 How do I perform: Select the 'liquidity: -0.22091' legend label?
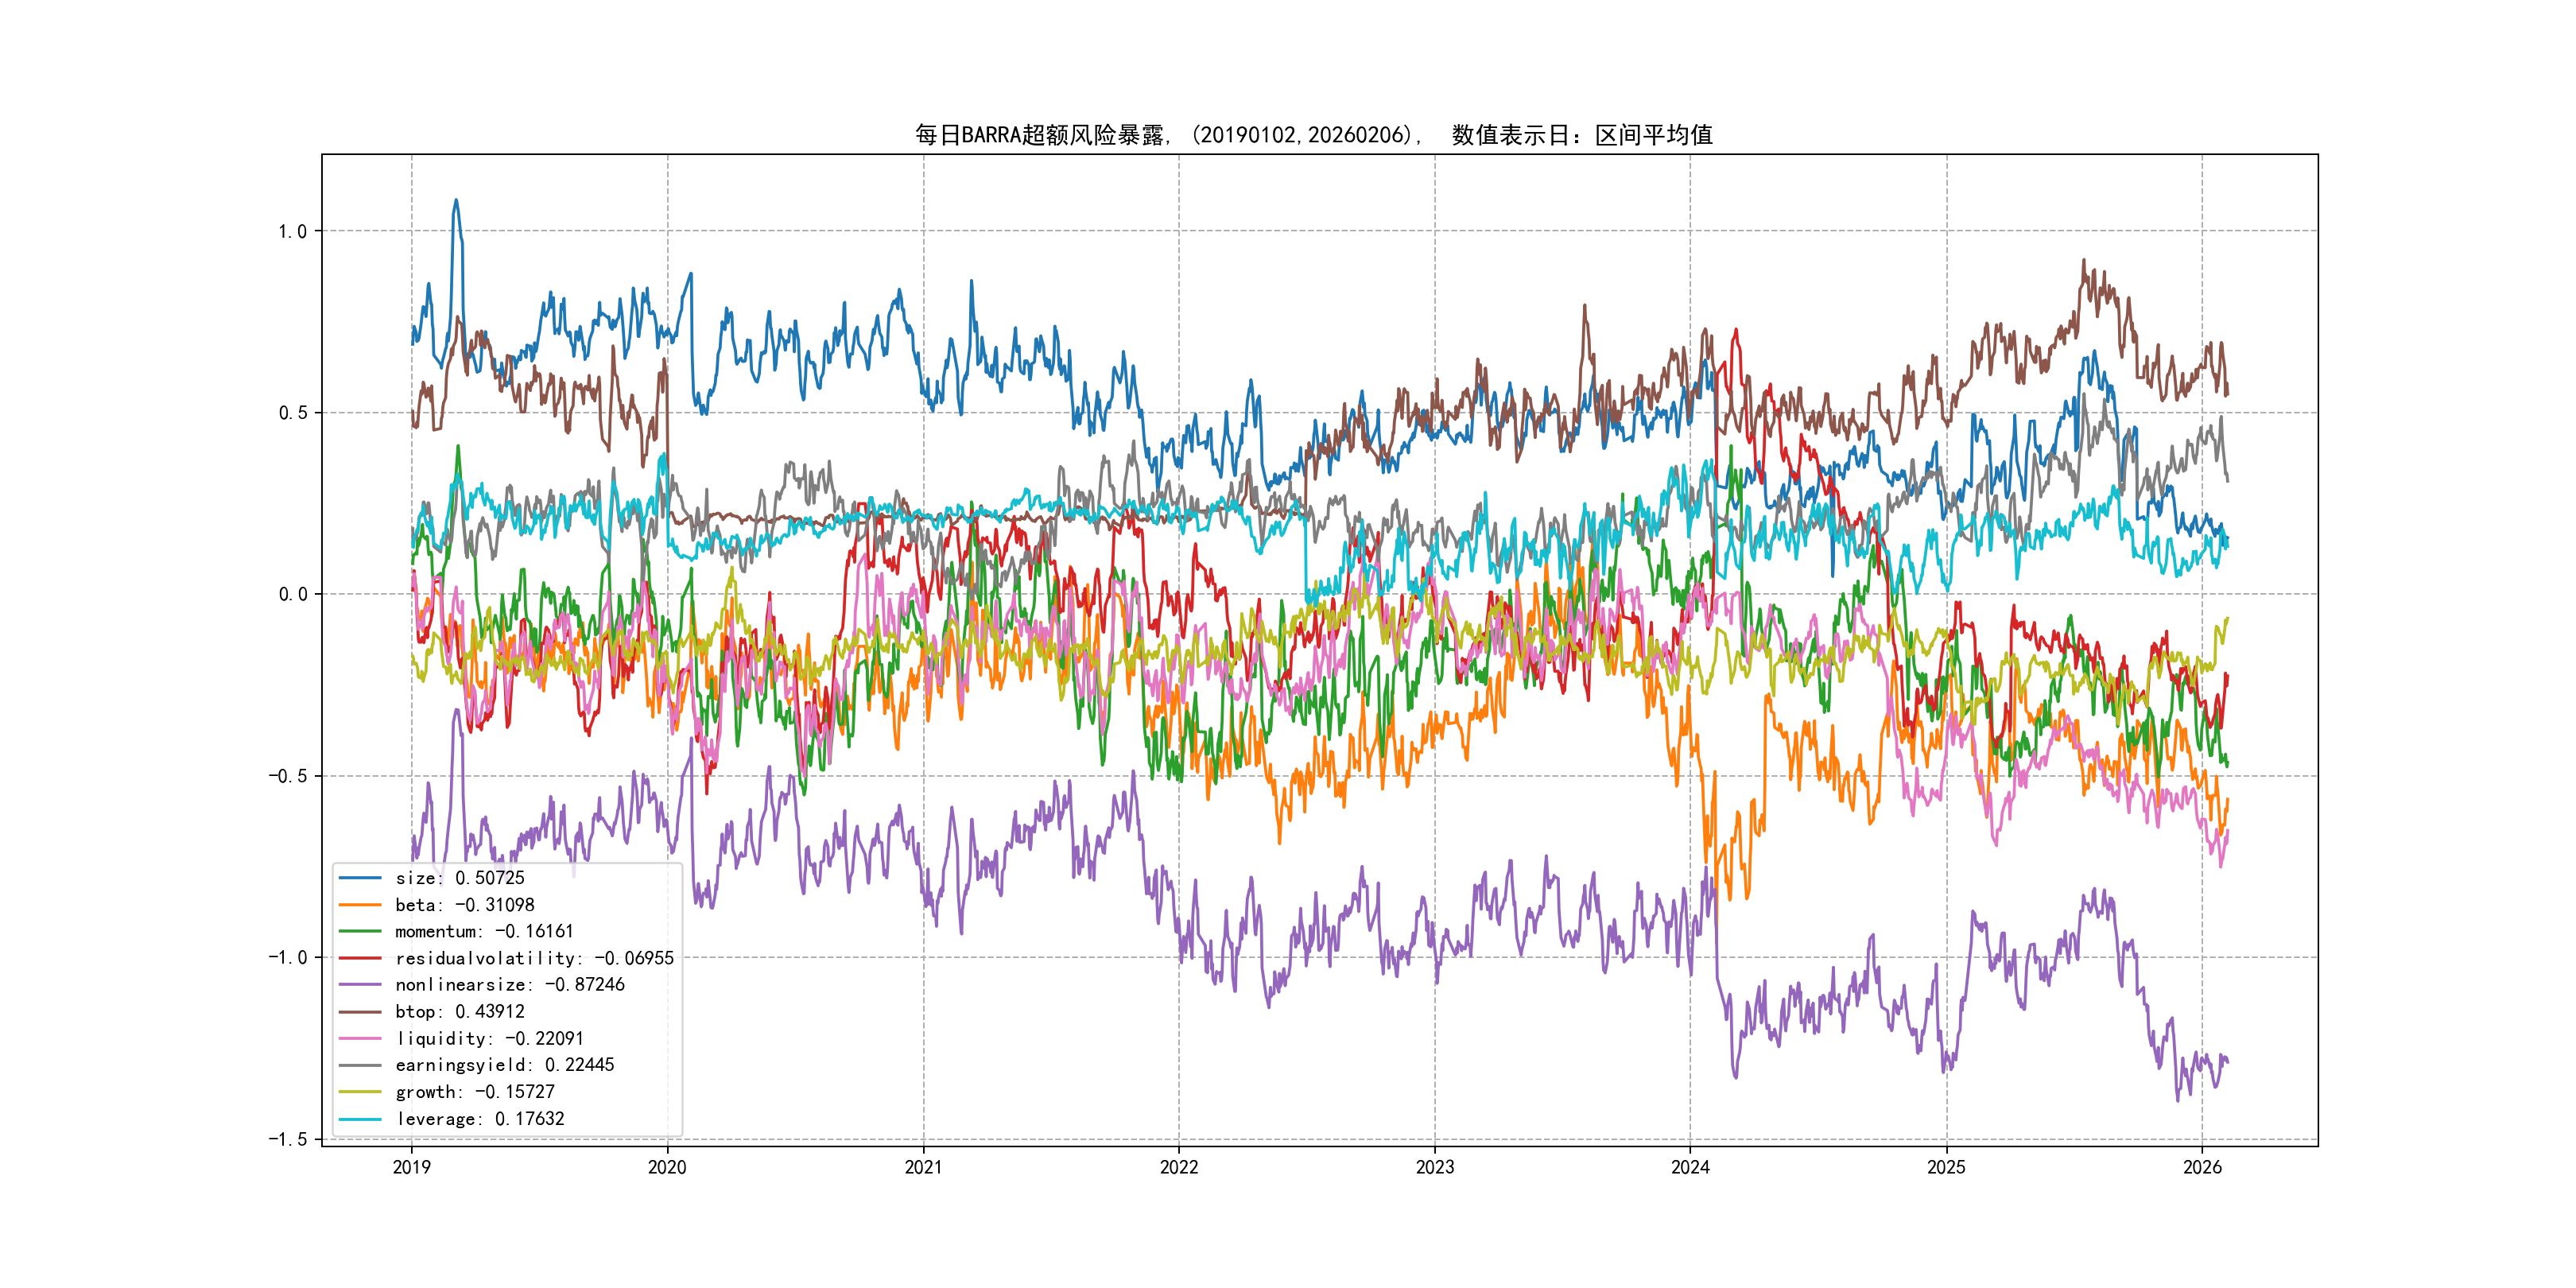(x=489, y=1039)
